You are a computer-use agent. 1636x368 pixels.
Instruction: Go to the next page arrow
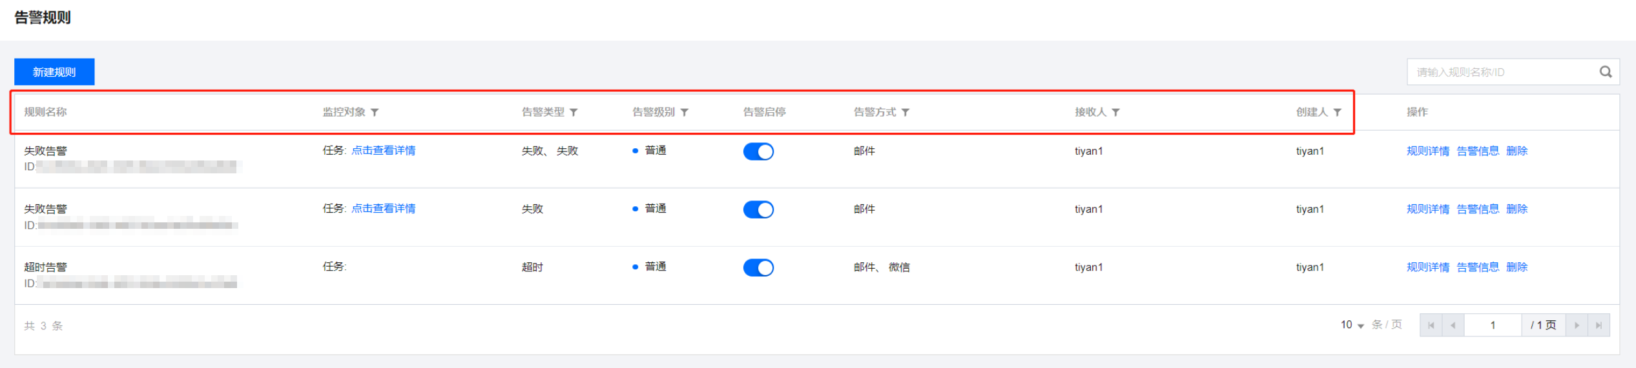pos(1577,325)
